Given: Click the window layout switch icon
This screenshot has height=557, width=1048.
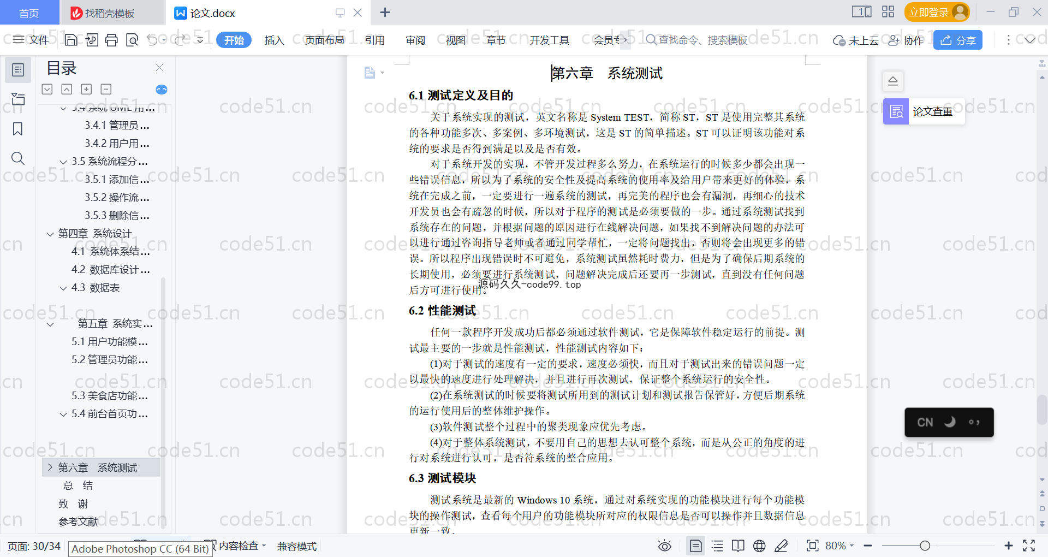Looking at the screenshot, I should [x=862, y=12].
